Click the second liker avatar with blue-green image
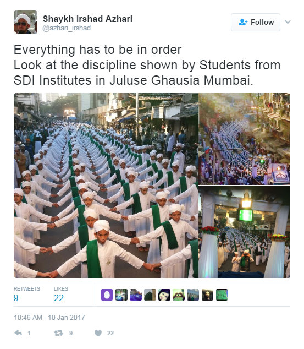 point(121,295)
